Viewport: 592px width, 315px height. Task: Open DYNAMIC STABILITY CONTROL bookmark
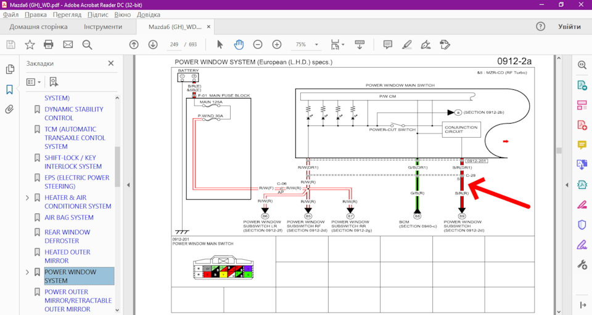pos(73,113)
